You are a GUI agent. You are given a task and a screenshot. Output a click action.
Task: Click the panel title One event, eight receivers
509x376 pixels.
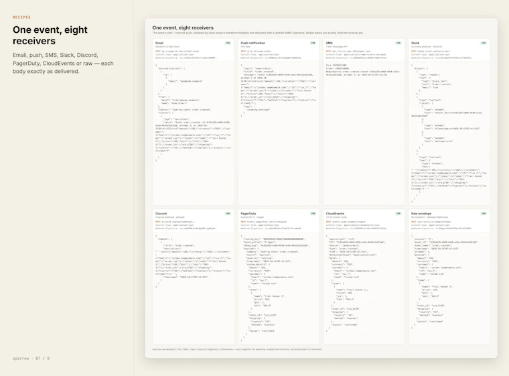[183, 27]
